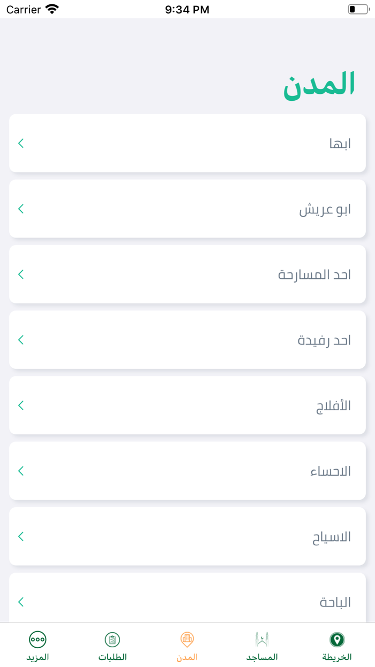
Task: Expand the احد المسارحة row chevron
Action: point(20,274)
